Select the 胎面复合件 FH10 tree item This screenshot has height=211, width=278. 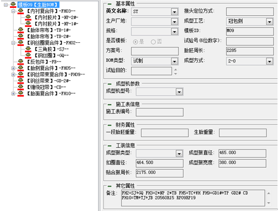pyautogui.click(x=51, y=93)
